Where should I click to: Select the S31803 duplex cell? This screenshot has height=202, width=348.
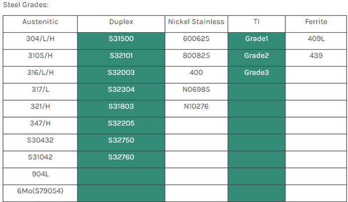(x=121, y=106)
